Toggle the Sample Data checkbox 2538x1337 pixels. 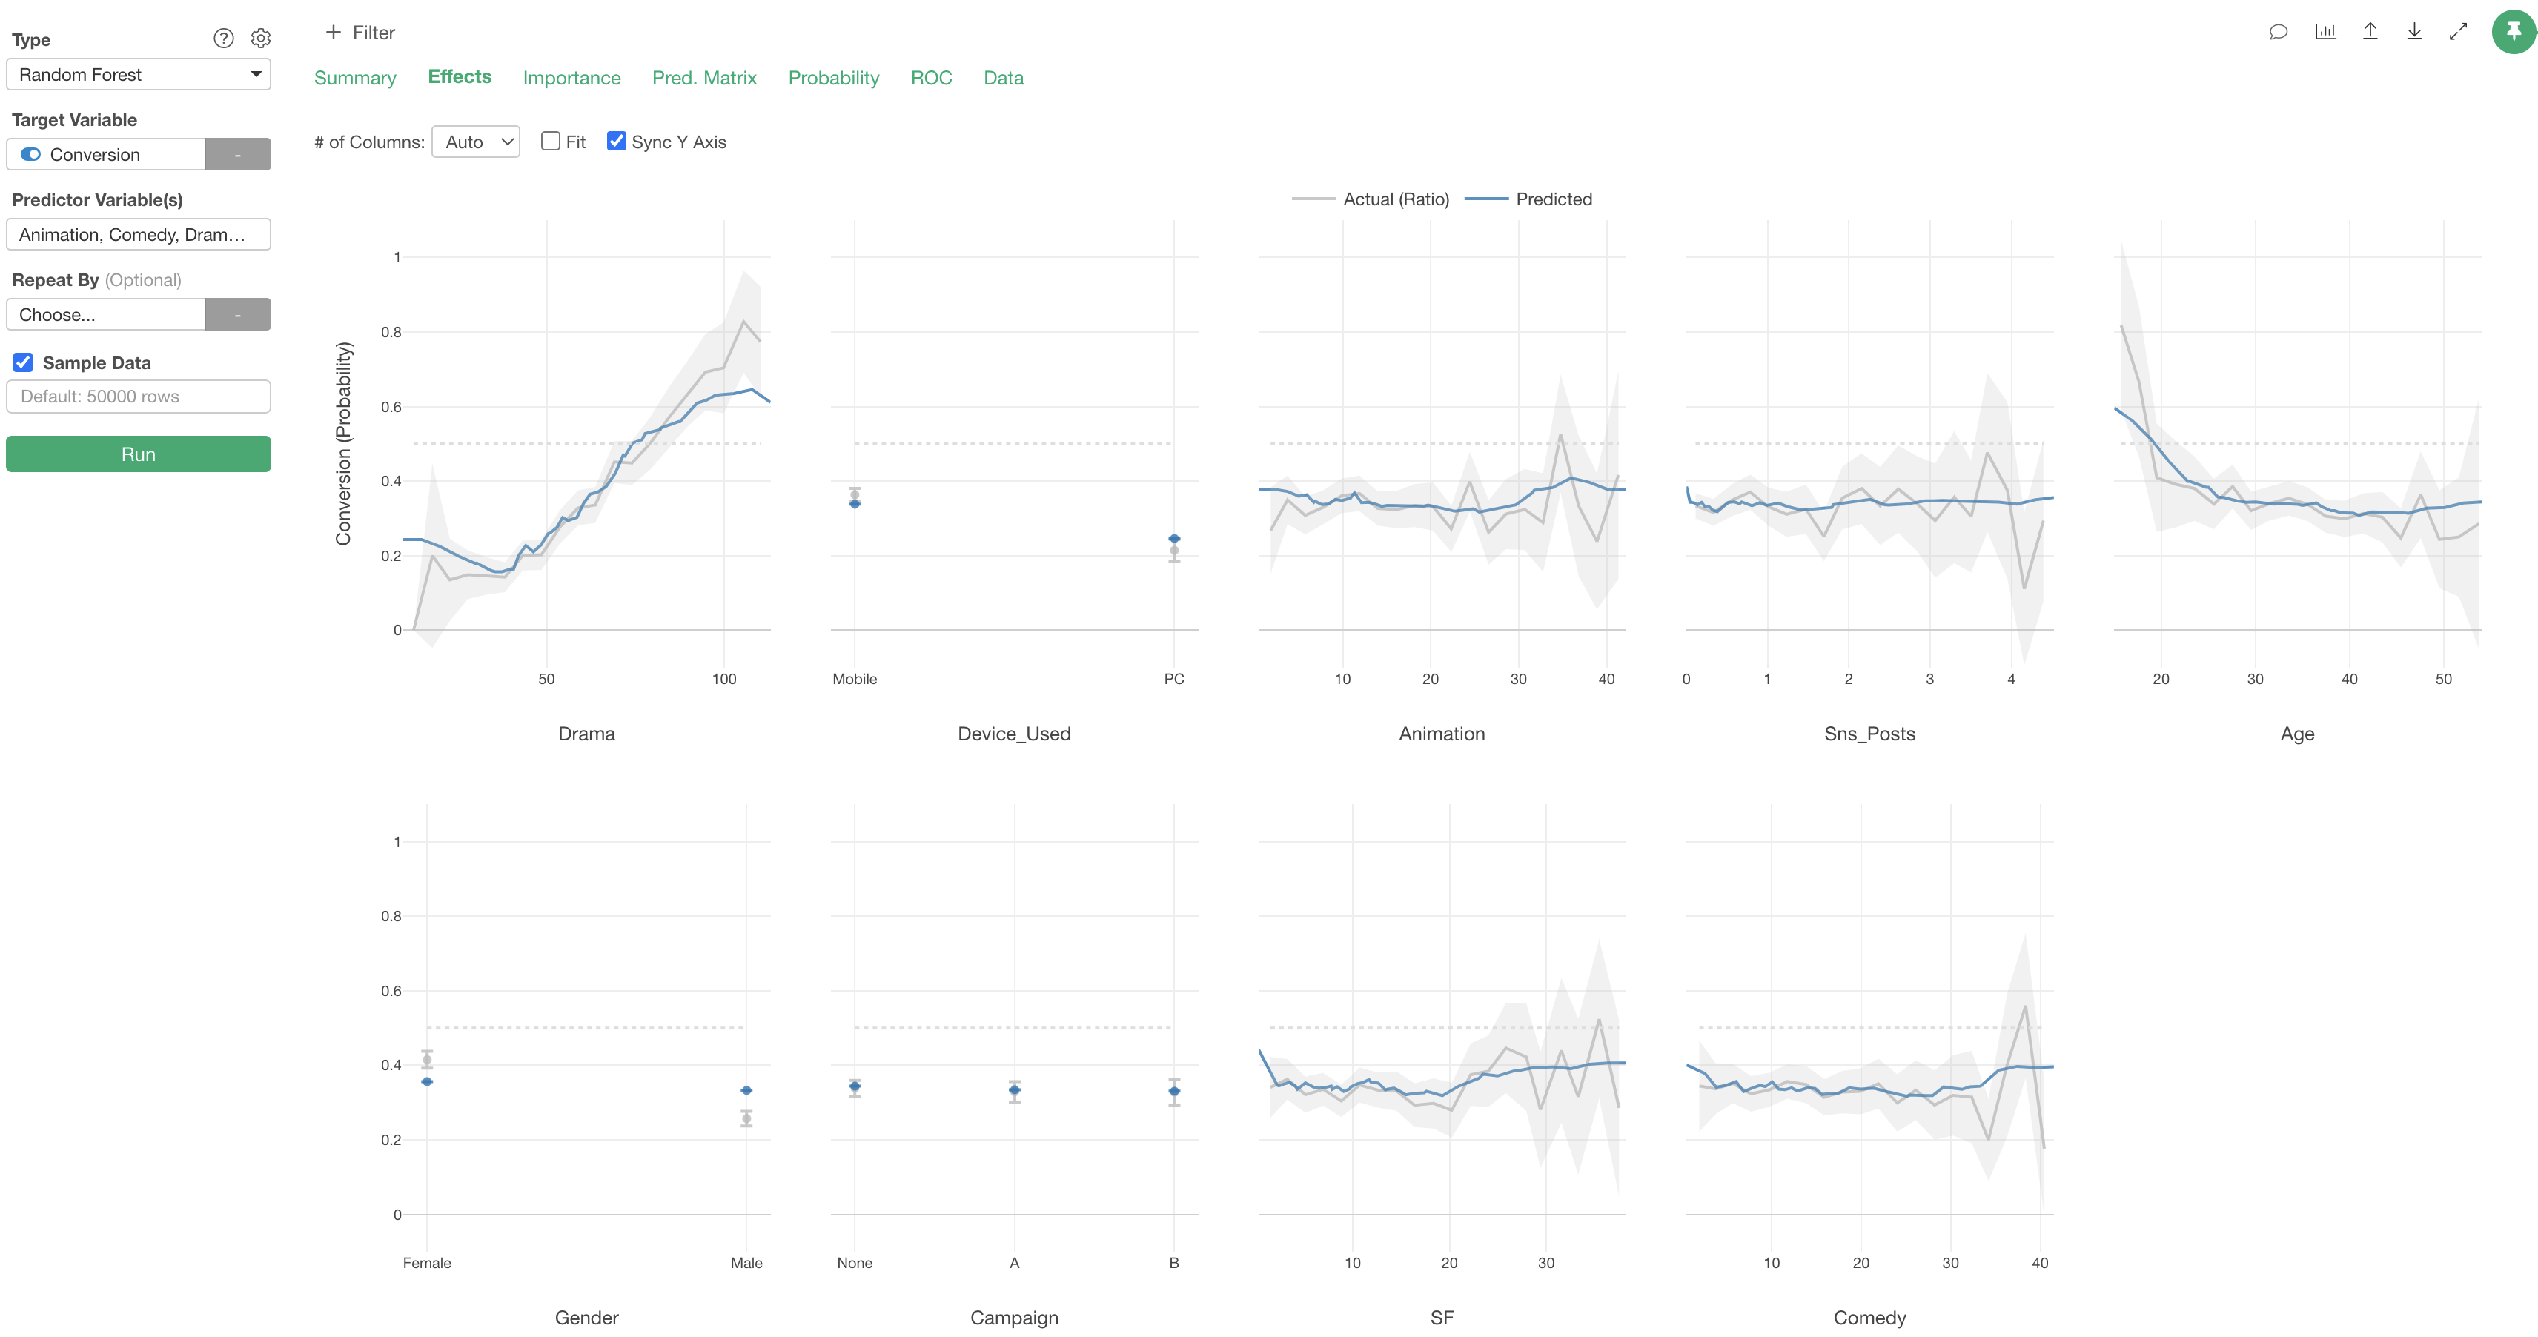click(23, 362)
